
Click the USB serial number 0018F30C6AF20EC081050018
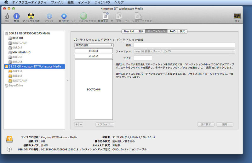coord(60,149)
